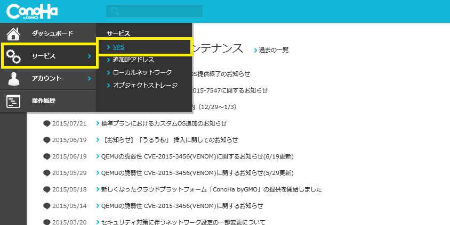Open QEMU VENOM notice (6/19更新)
This screenshot has width=450, height=225.
(197, 156)
